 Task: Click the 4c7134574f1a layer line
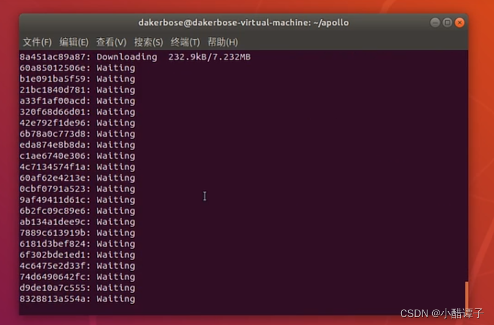coord(77,167)
